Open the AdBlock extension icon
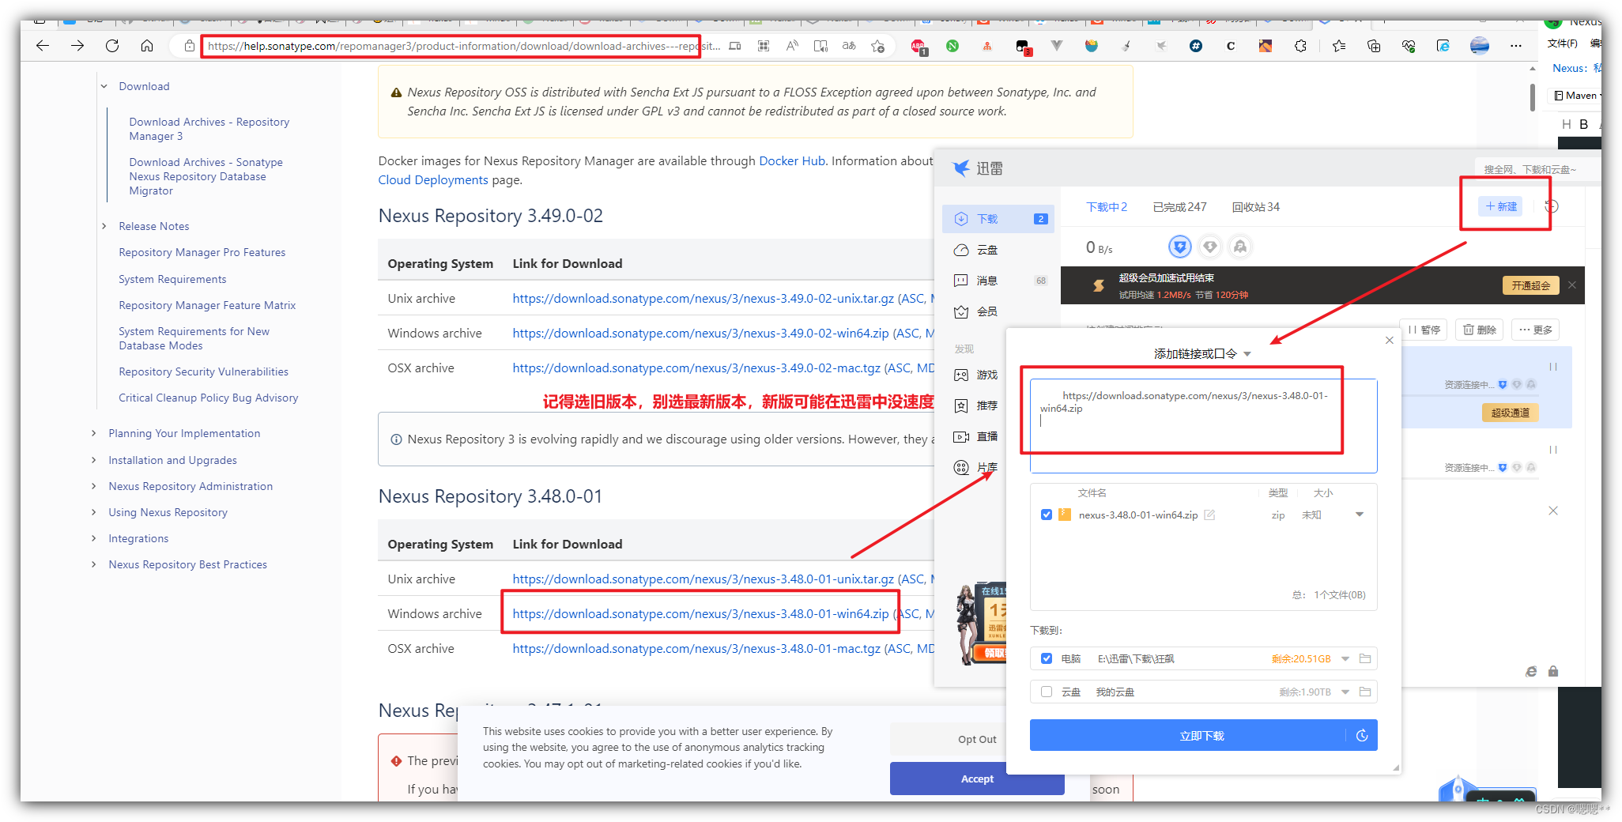Image resolution: width=1622 pixels, height=822 pixels. pyautogui.click(x=919, y=47)
